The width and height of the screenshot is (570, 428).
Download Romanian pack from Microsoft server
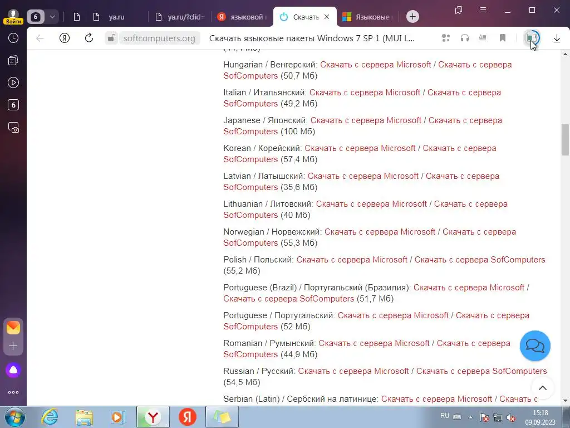(x=374, y=343)
